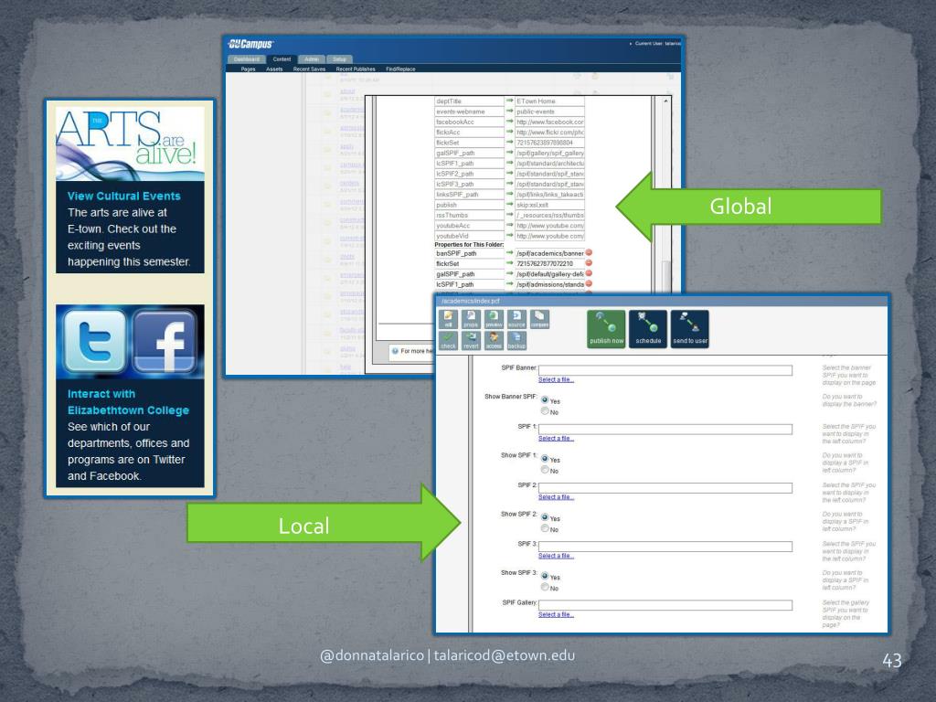This screenshot has height=702, width=936.
Task: Select Yes for Show SPIF 2
Action: tap(545, 516)
